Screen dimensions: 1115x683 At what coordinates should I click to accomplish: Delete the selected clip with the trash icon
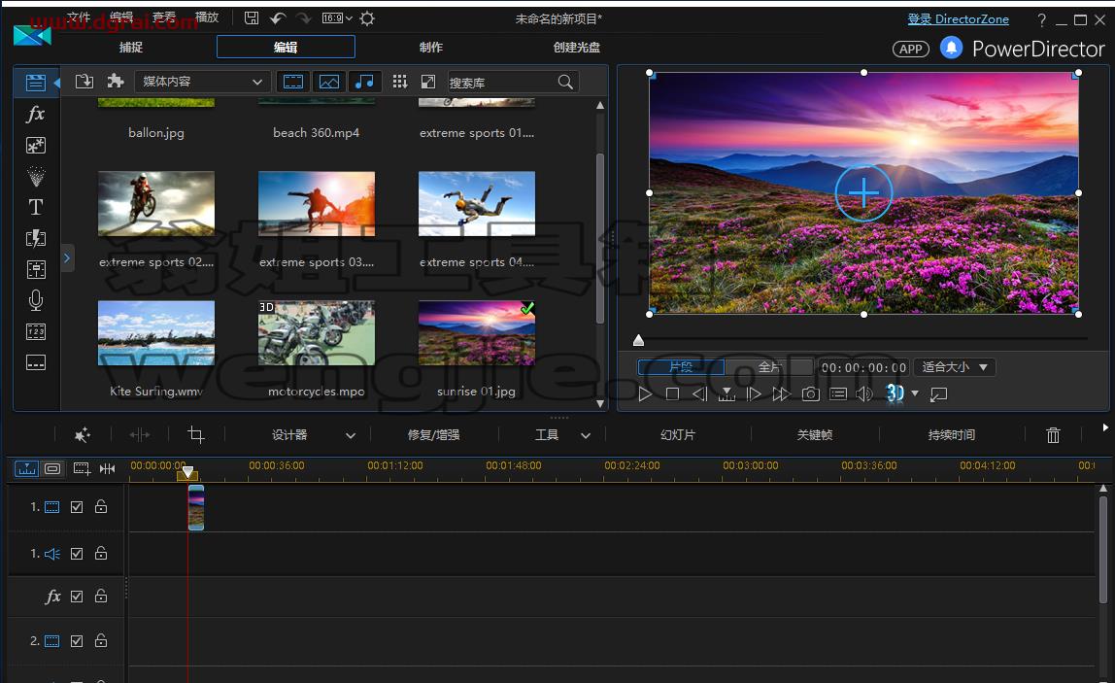pos(1053,434)
